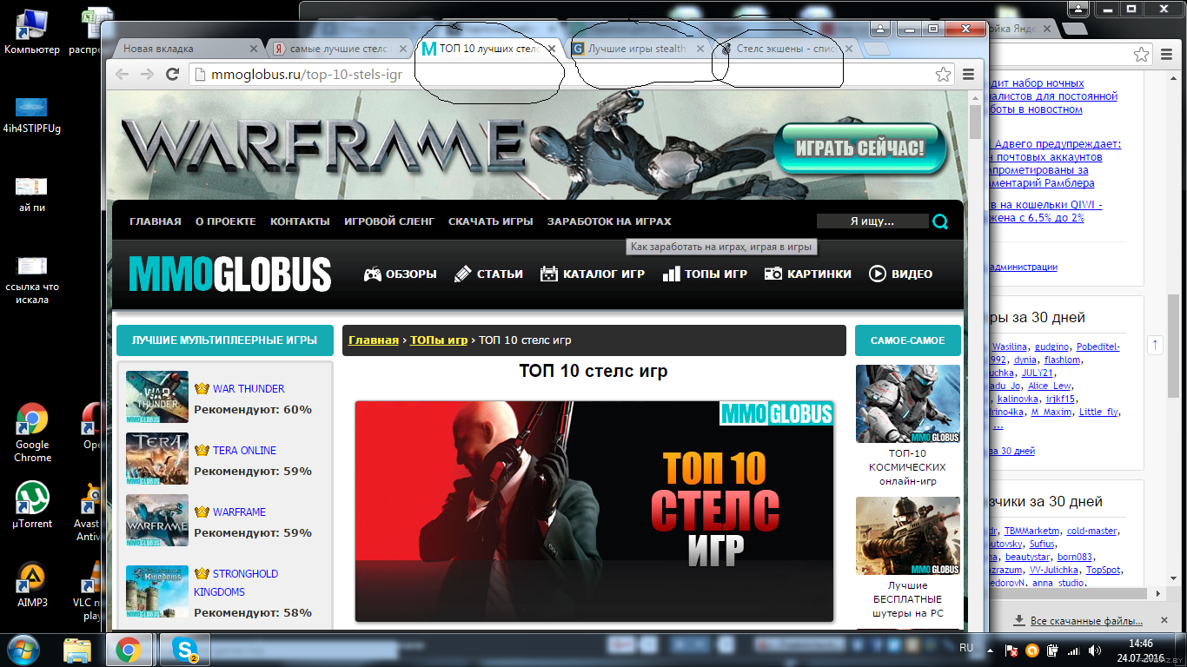Viewport: 1187px width, 667px height.
Task: Open the Windows Start menu
Action: [x=22, y=649]
